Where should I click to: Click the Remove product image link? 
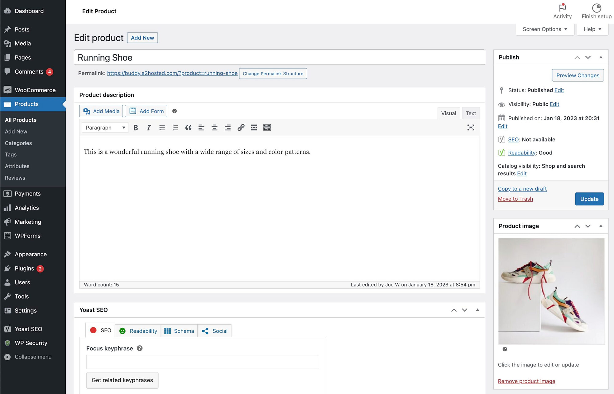pos(526,381)
